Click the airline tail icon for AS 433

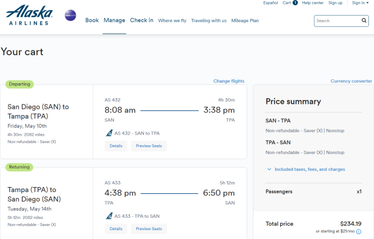pos(109,216)
